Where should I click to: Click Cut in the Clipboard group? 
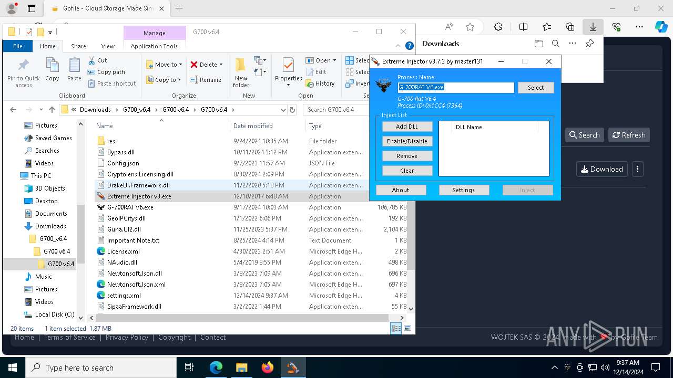click(x=97, y=60)
